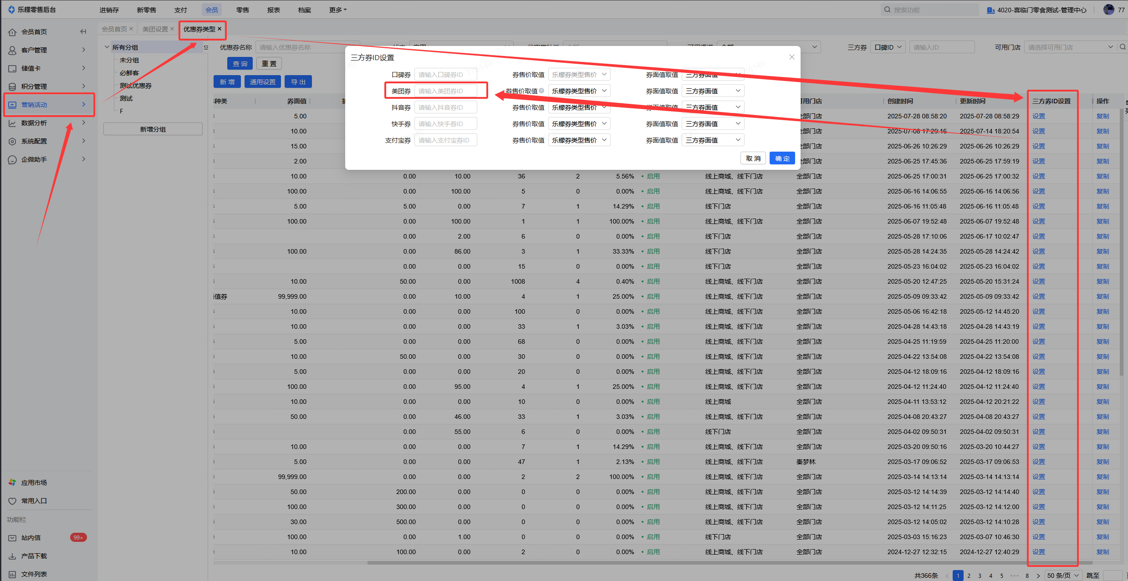Open 口碑券 券售价取值 dropdown
1128x581 pixels.
(579, 75)
